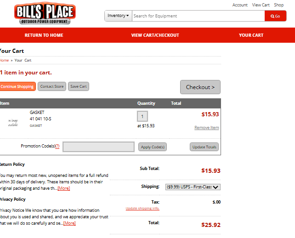Open the View Cart link at top

coord(261,5)
